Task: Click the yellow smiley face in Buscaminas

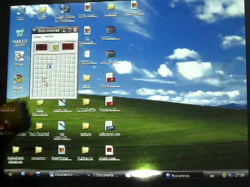Action: [x=55, y=47]
